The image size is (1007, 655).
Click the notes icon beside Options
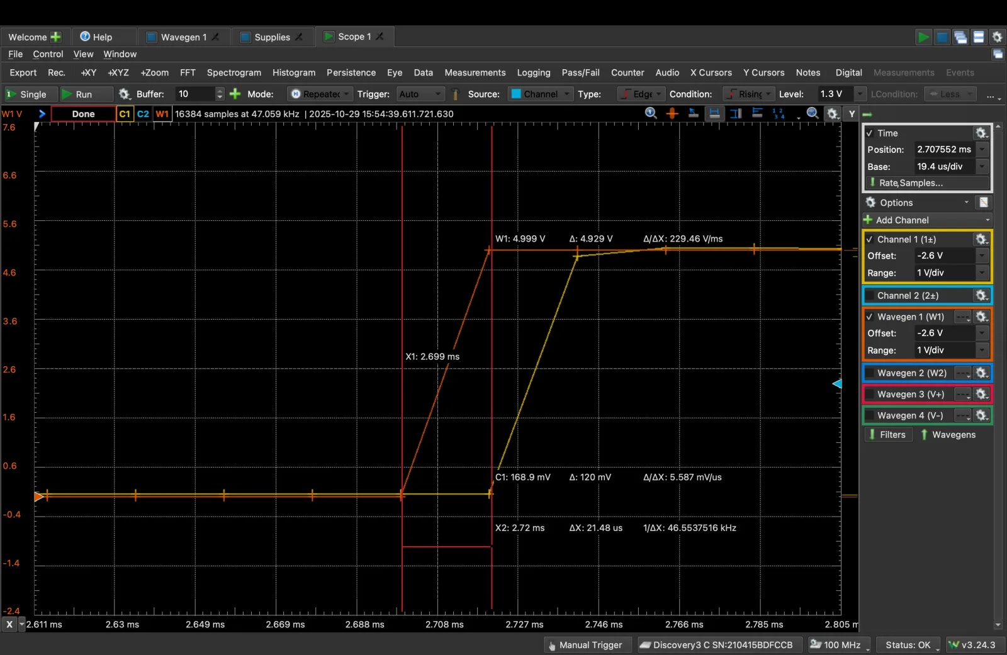pyautogui.click(x=983, y=203)
